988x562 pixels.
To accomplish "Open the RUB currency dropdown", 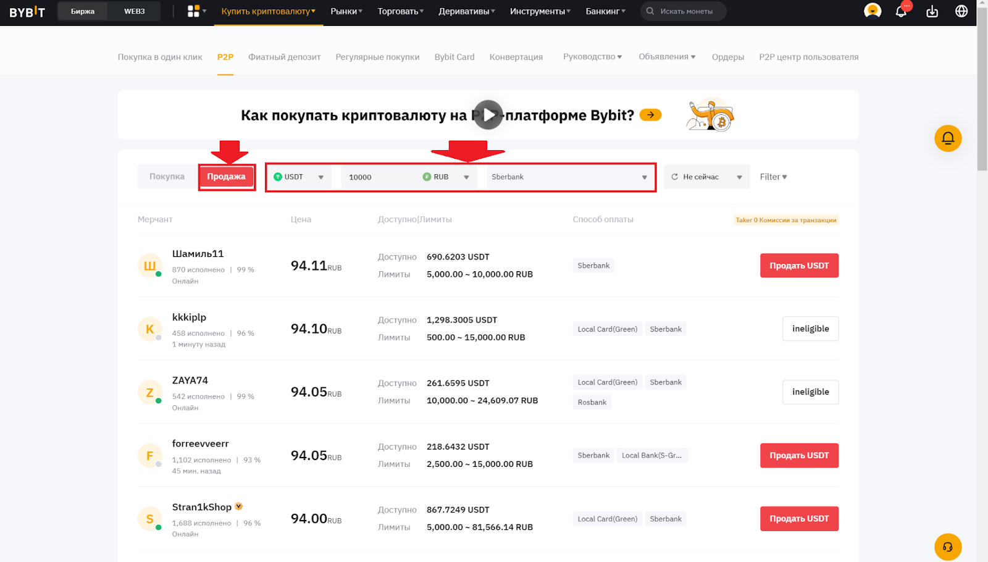I will click(x=446, y=177).
